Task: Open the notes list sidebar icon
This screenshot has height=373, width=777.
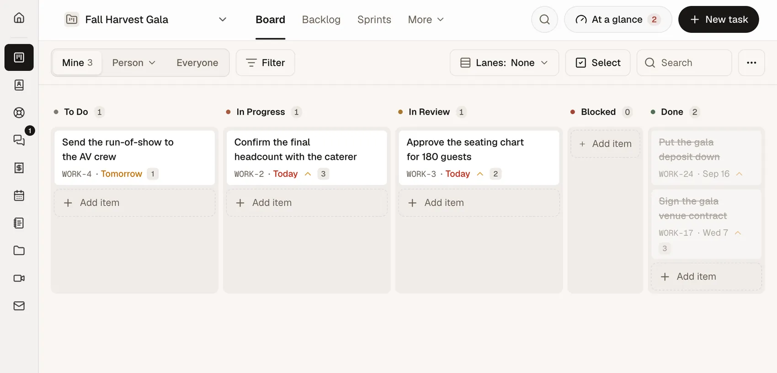Action: [x=19, y=223]
